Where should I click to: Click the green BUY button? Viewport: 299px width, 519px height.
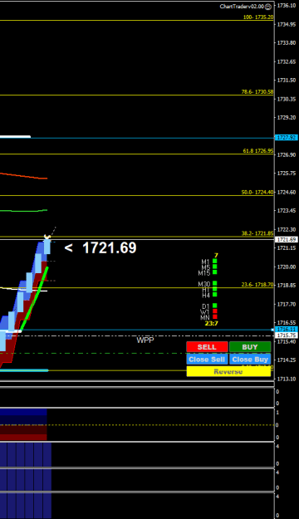[250, 346]
